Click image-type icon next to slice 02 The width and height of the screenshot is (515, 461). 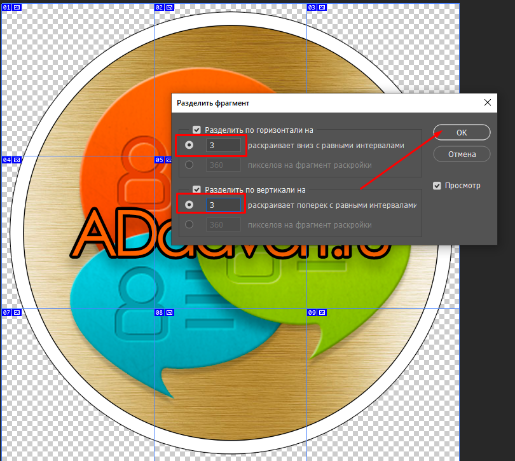pos(170,7)
